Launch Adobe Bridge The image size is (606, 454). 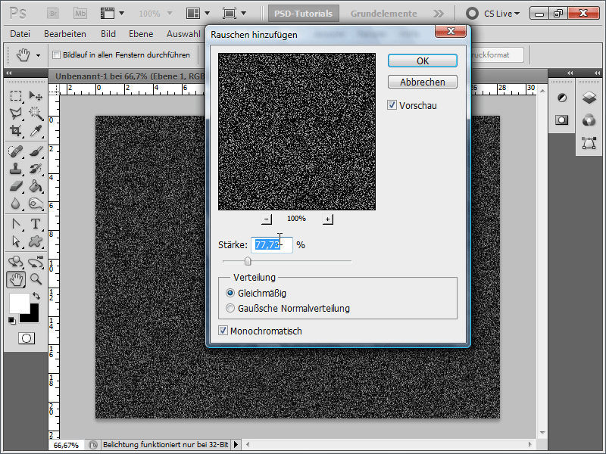pyautogui.click(x=53, y=14)
